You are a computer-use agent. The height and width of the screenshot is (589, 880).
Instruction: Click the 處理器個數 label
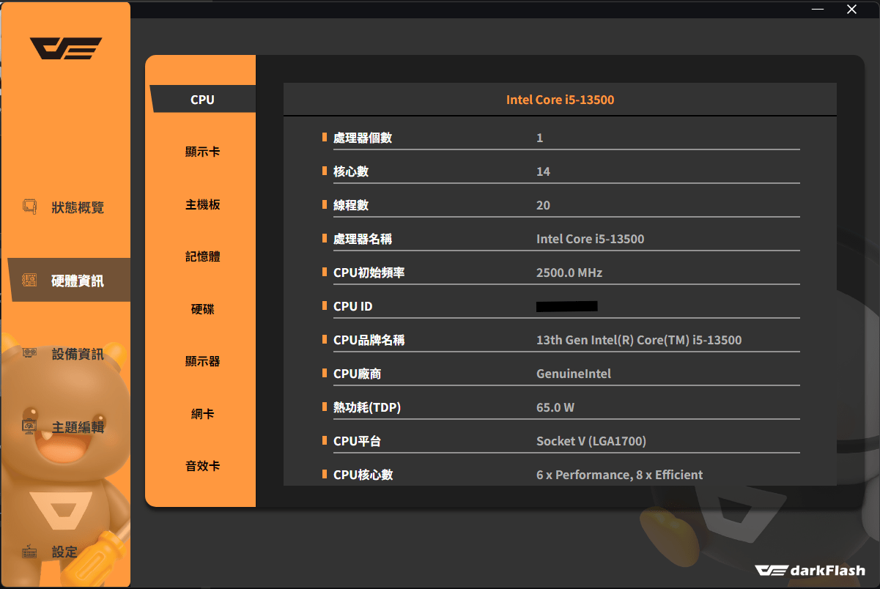click(362, 138)
